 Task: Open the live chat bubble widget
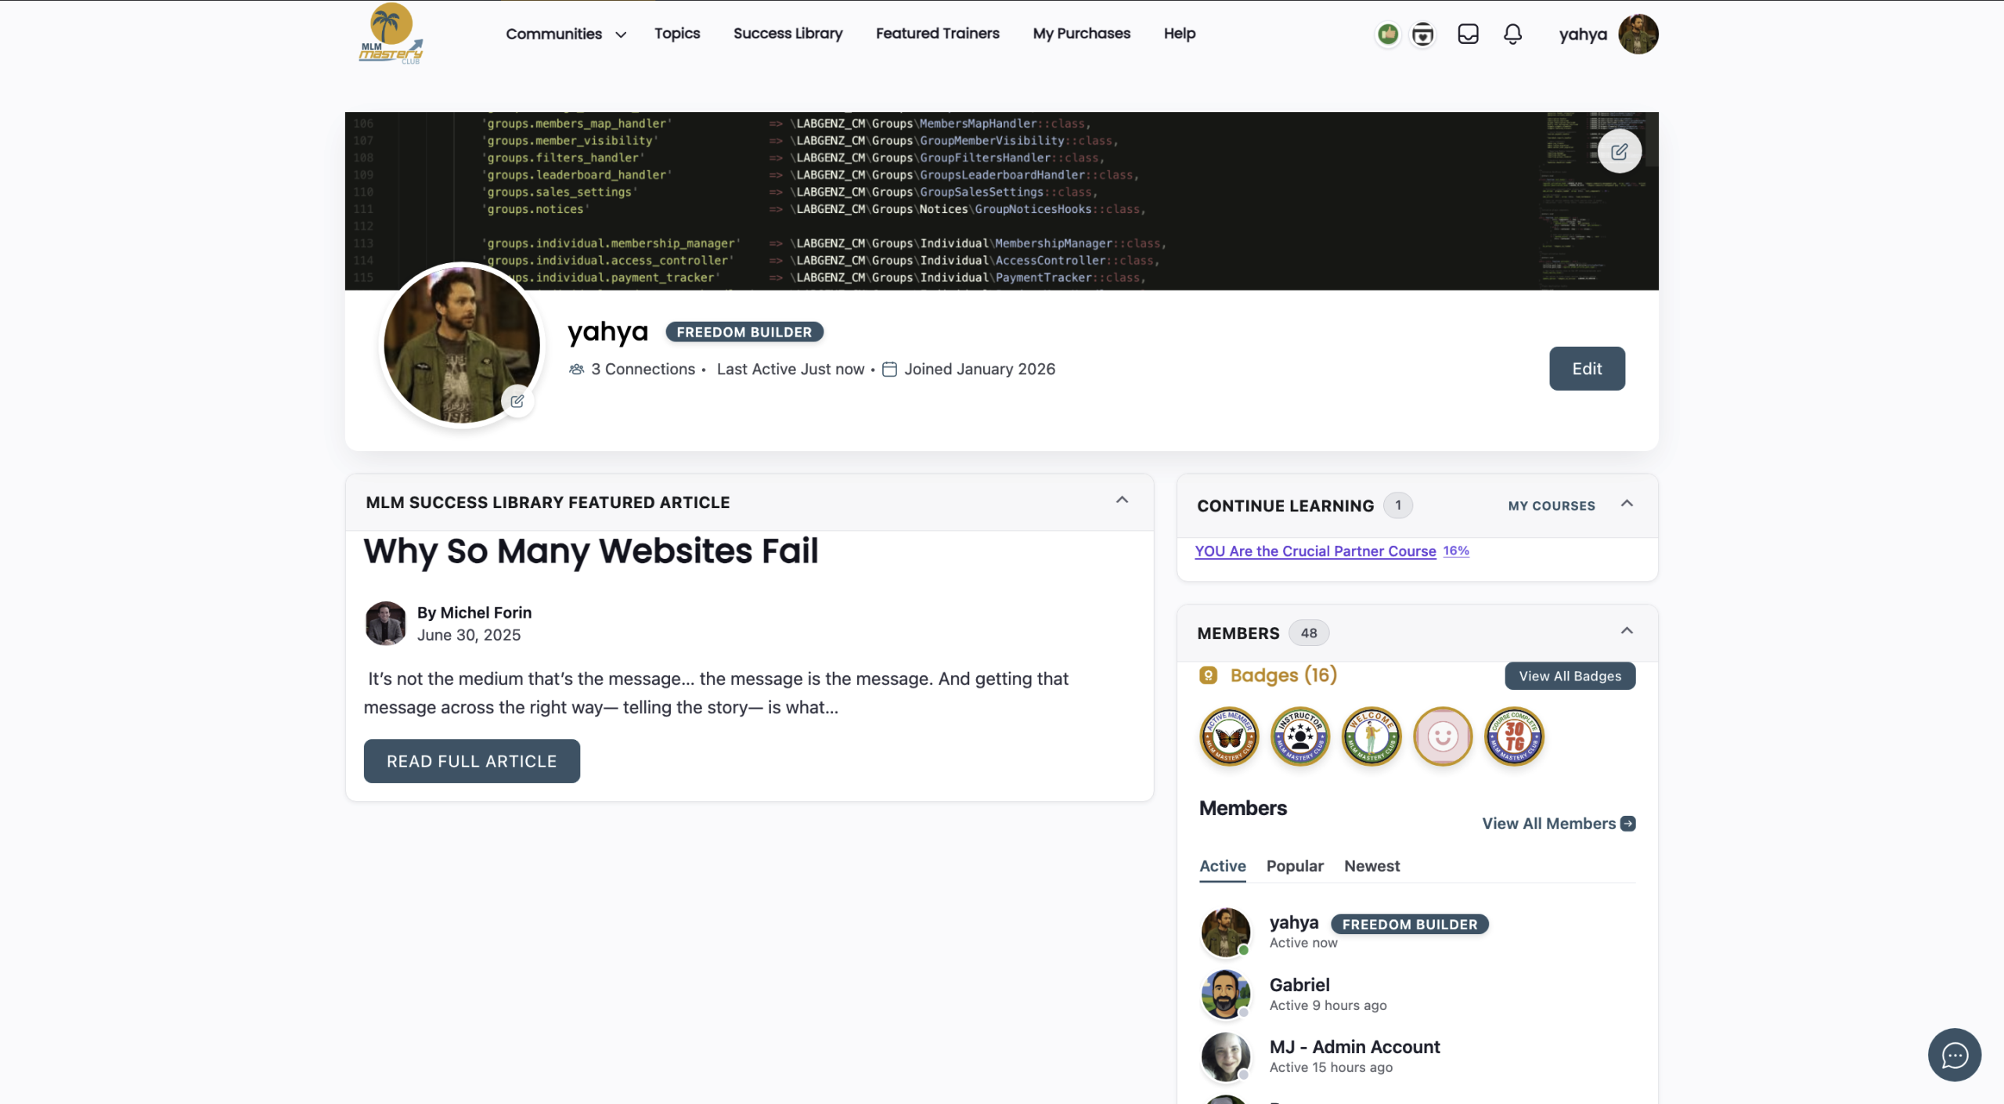click(x=1954, y=1055)
